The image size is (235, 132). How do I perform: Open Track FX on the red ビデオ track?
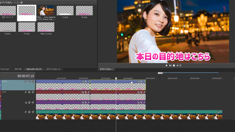coord(26,92)
